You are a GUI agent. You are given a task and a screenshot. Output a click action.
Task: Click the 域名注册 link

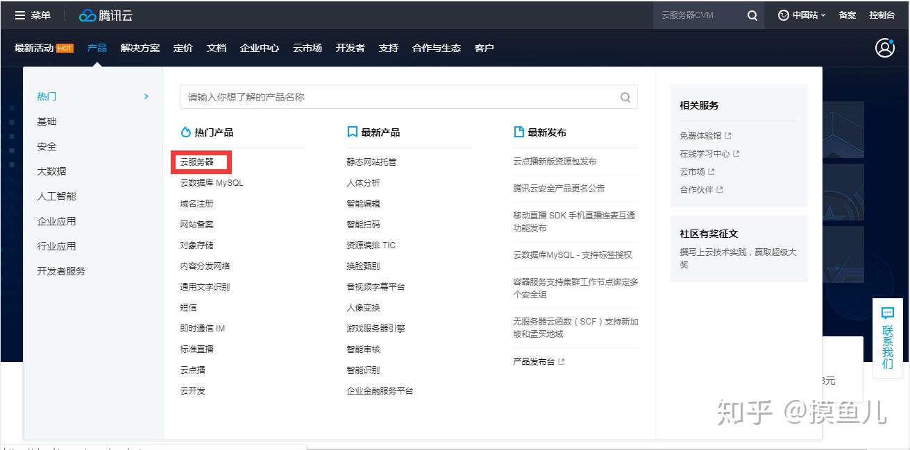(x=197, y=204)
